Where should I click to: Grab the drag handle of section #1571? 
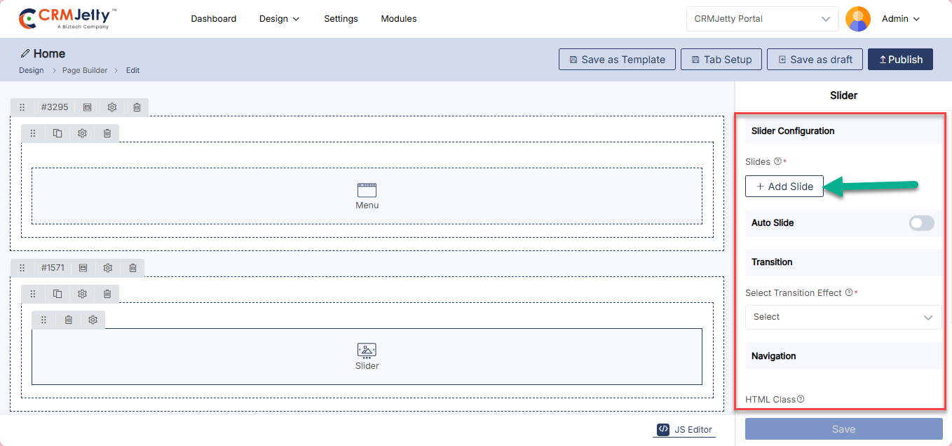coord(22,268)
